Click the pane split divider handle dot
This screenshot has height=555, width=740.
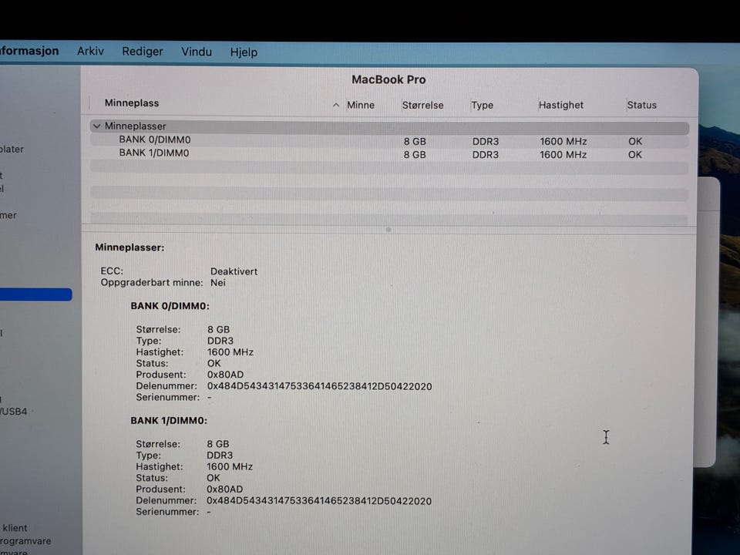point(388,230)
